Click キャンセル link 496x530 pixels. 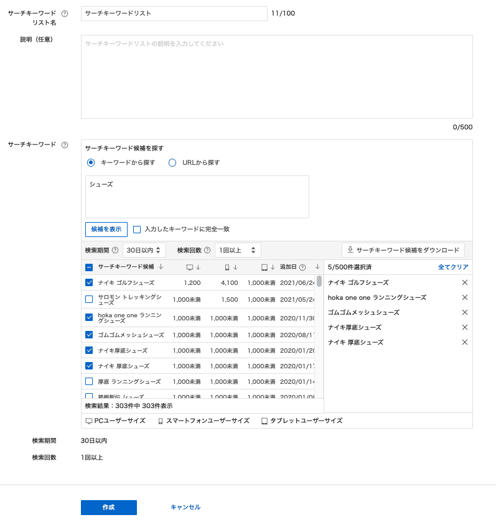(x=185, y=507)
